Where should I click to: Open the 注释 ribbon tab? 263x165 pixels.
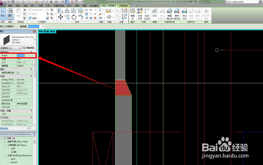[40, 6]
